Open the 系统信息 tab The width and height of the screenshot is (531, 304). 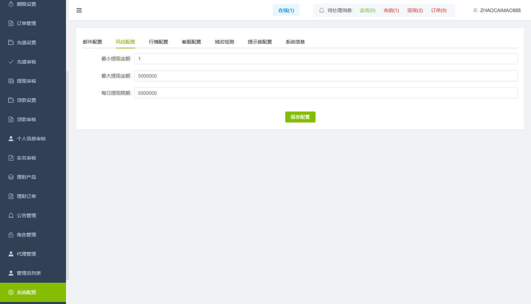(295, 42)
